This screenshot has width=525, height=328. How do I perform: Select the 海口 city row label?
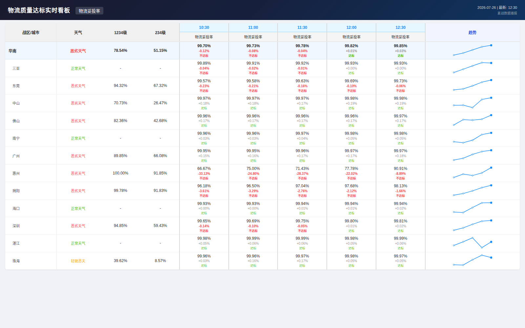click(16, 209)
